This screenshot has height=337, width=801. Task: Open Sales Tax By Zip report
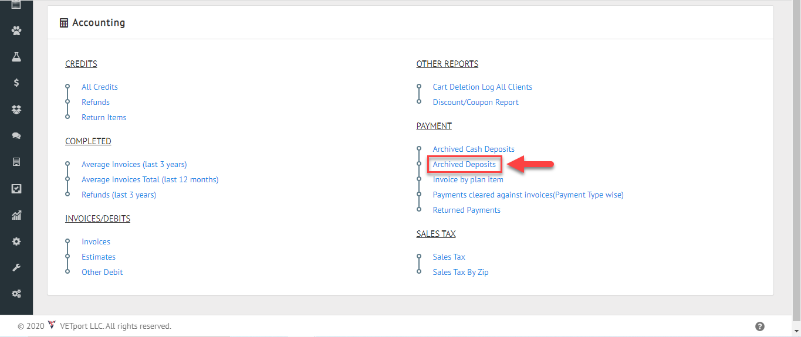click(461, 272)
